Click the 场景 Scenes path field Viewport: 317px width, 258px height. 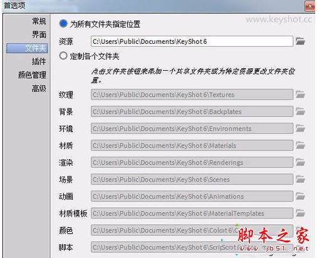[192, 179]
